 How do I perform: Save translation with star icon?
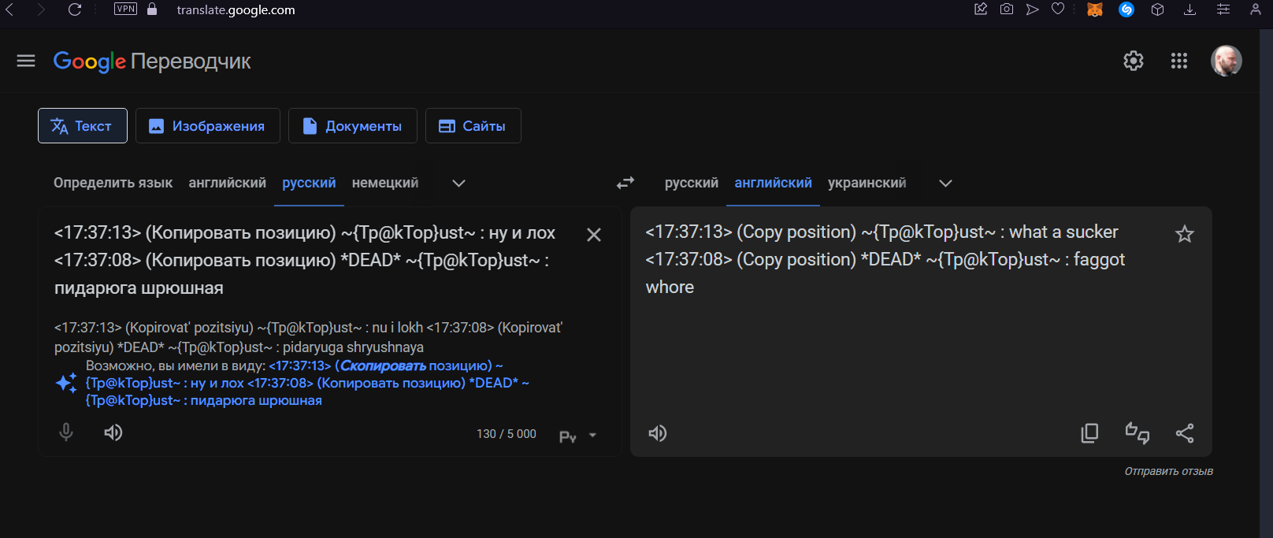[1184, 234]
